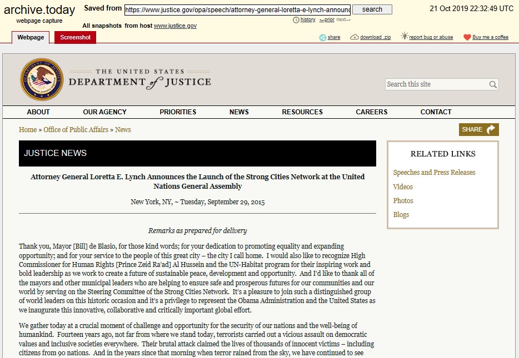Click the red heart coffee icon
This screenshot has height=358, width=519.
pyautogui.click(x=467, y=37)
